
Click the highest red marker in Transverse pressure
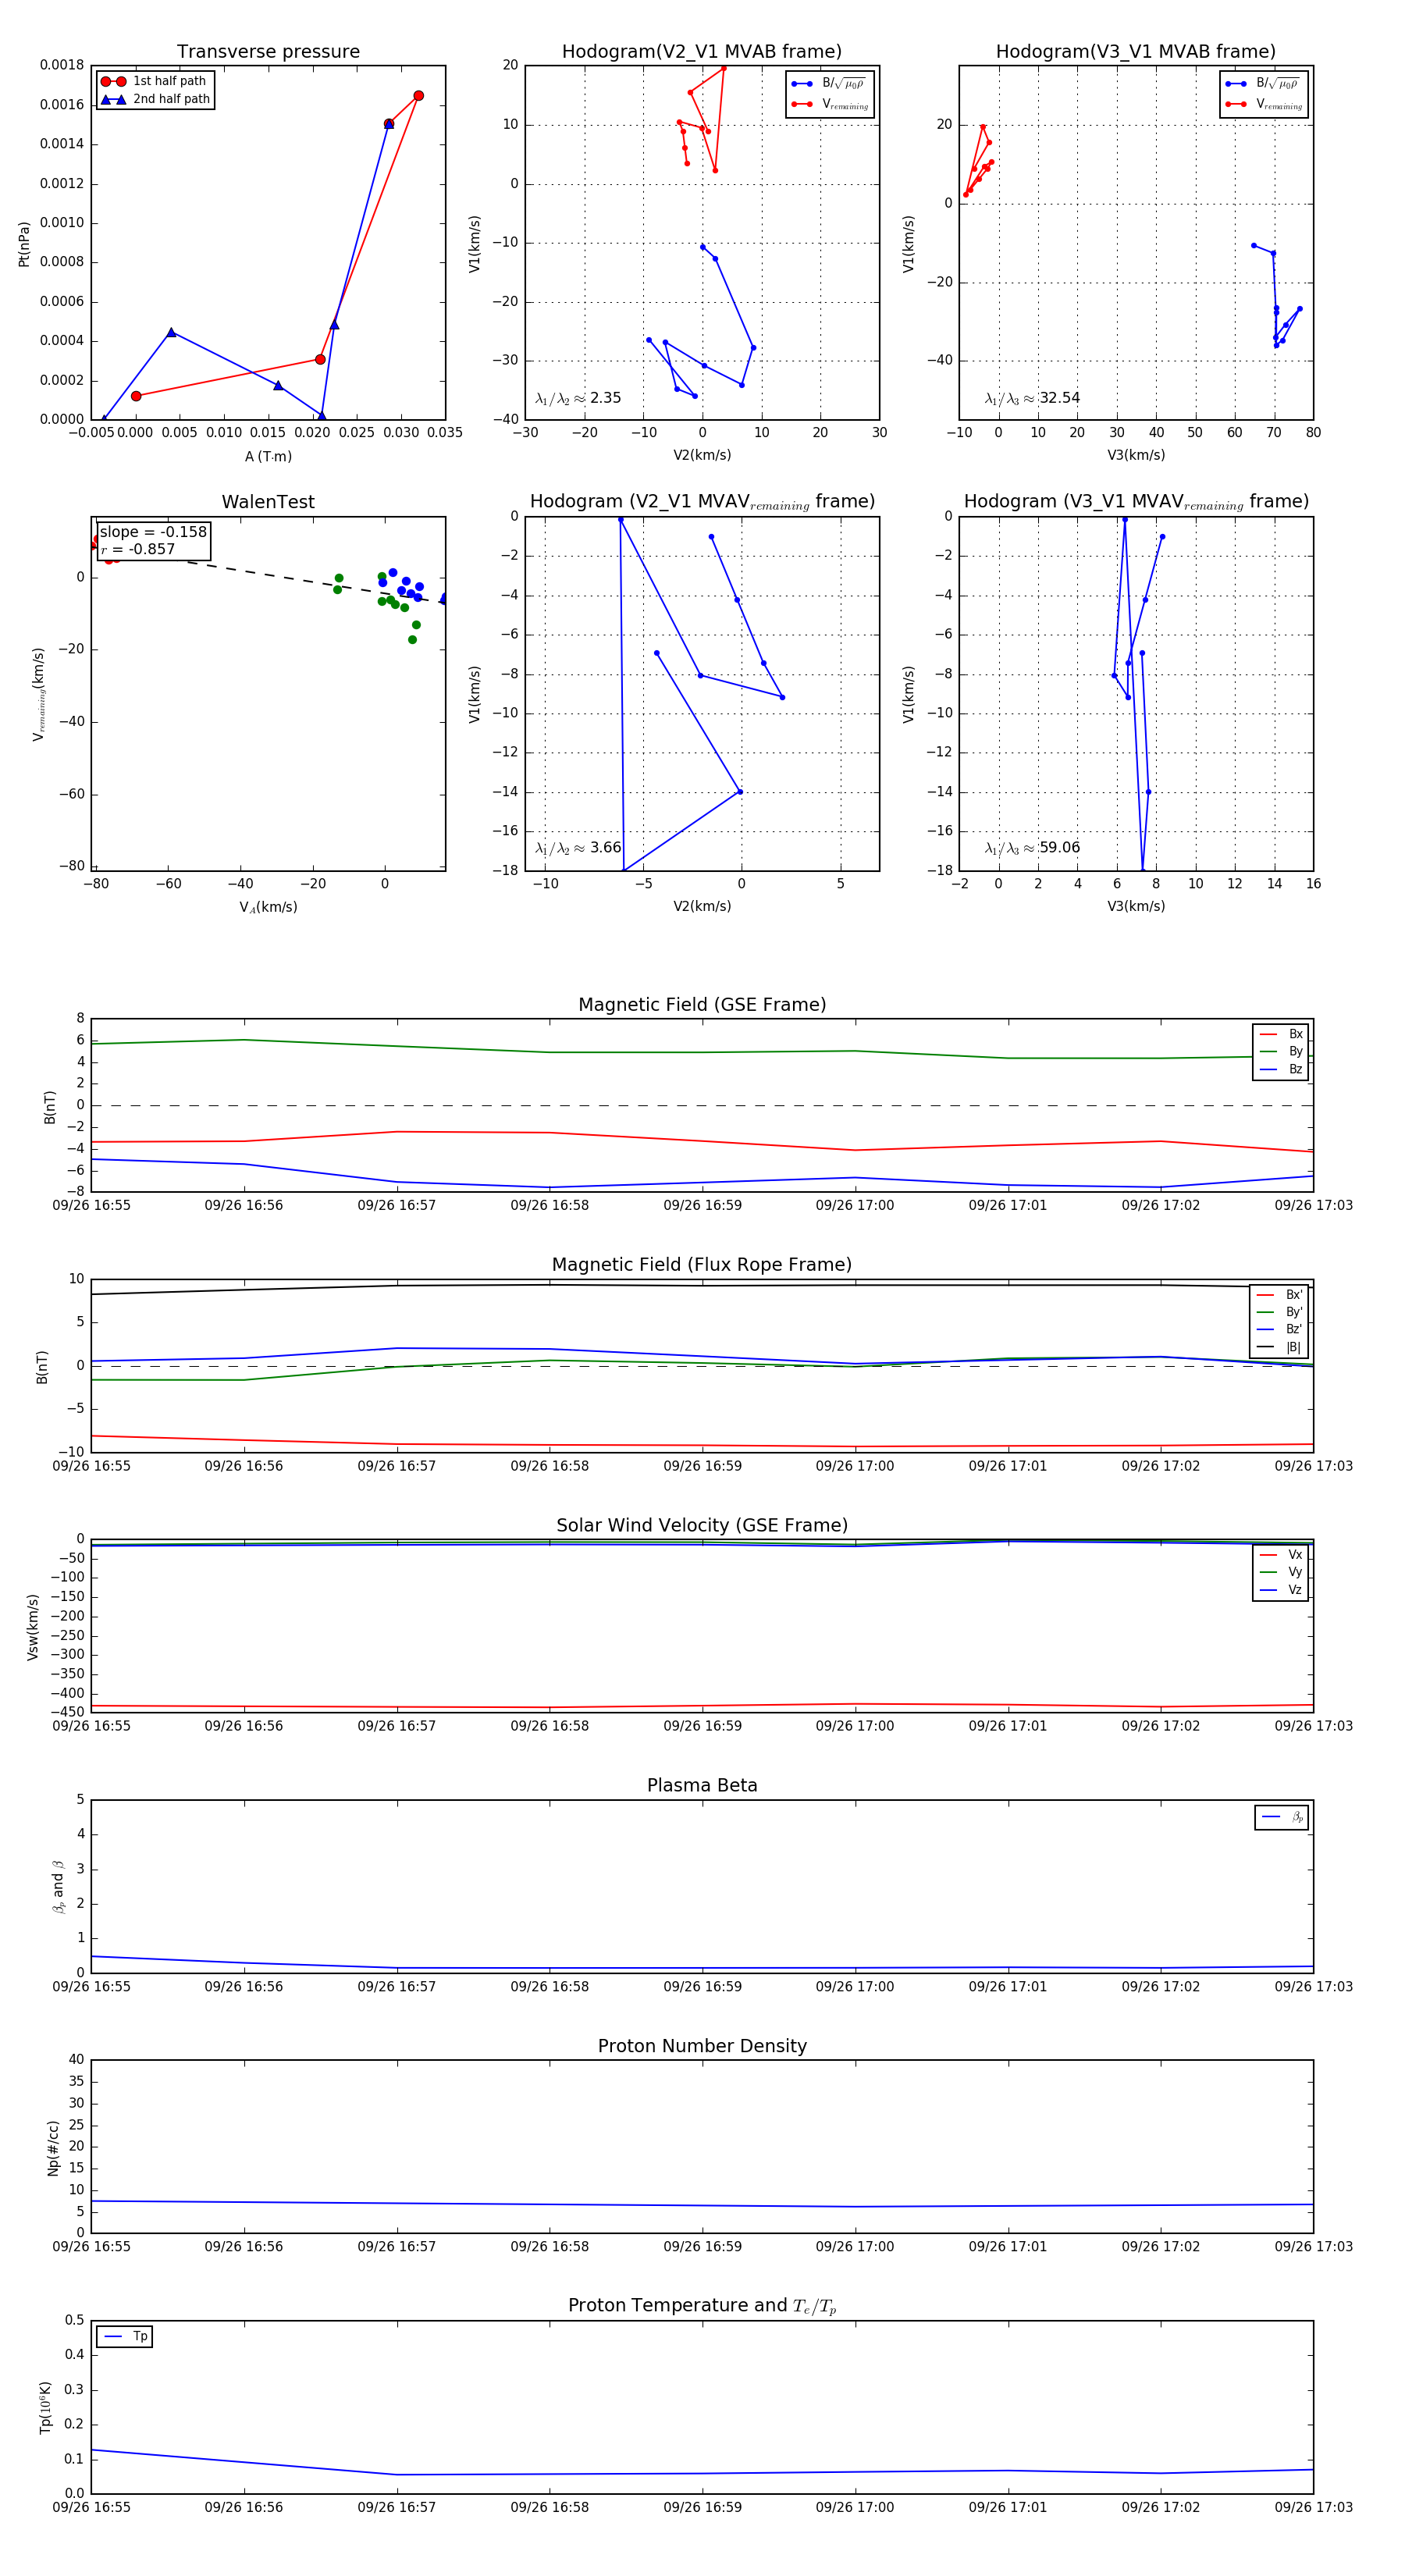(x=418, y=96)
